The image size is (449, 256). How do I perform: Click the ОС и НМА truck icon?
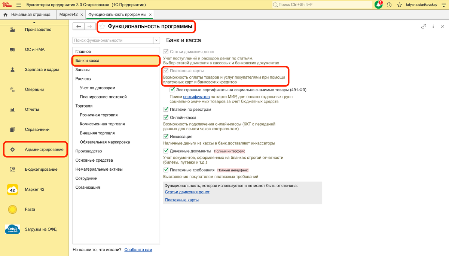(12, 49)
